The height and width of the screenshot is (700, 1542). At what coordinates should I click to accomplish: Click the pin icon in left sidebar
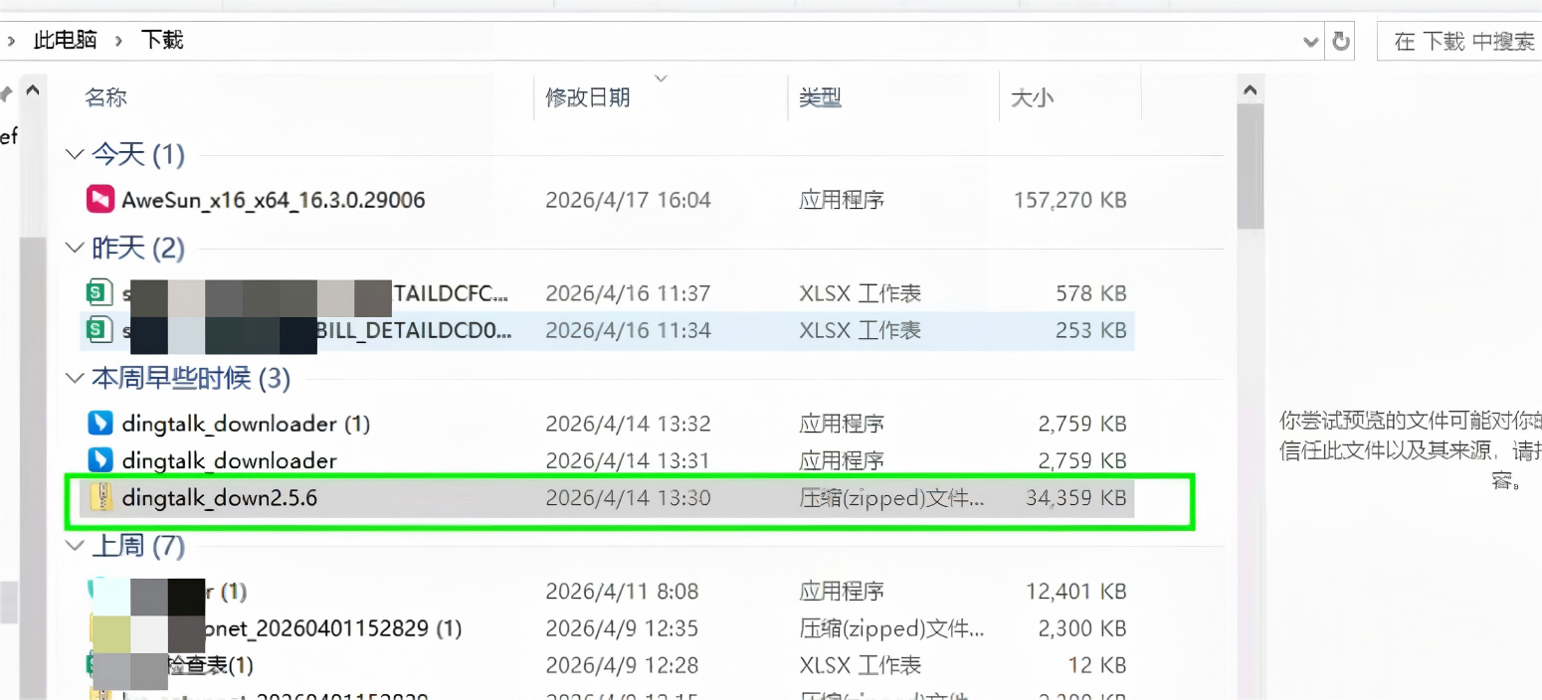point(6,94)
